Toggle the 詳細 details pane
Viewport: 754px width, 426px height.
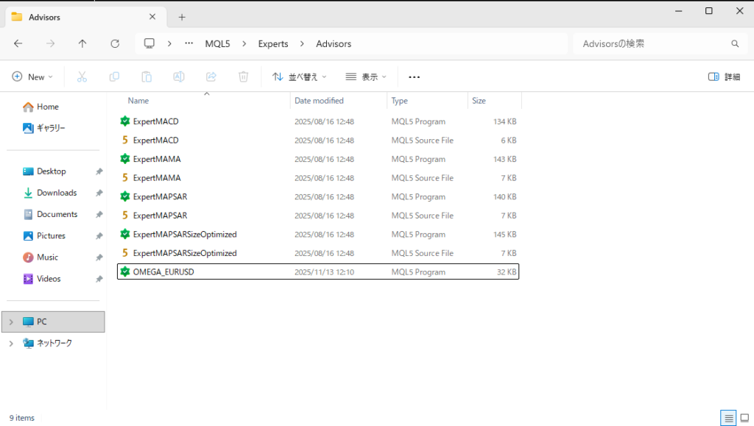(x=724, y=77)
